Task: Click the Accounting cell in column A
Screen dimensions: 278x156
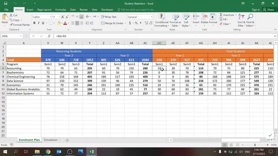Action: click(23, 68)
